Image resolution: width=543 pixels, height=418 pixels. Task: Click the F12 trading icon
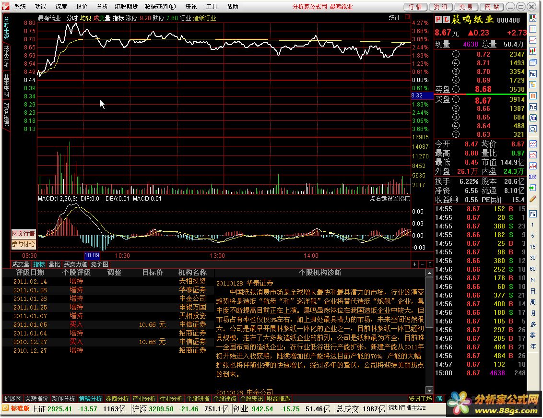point(533,107)
